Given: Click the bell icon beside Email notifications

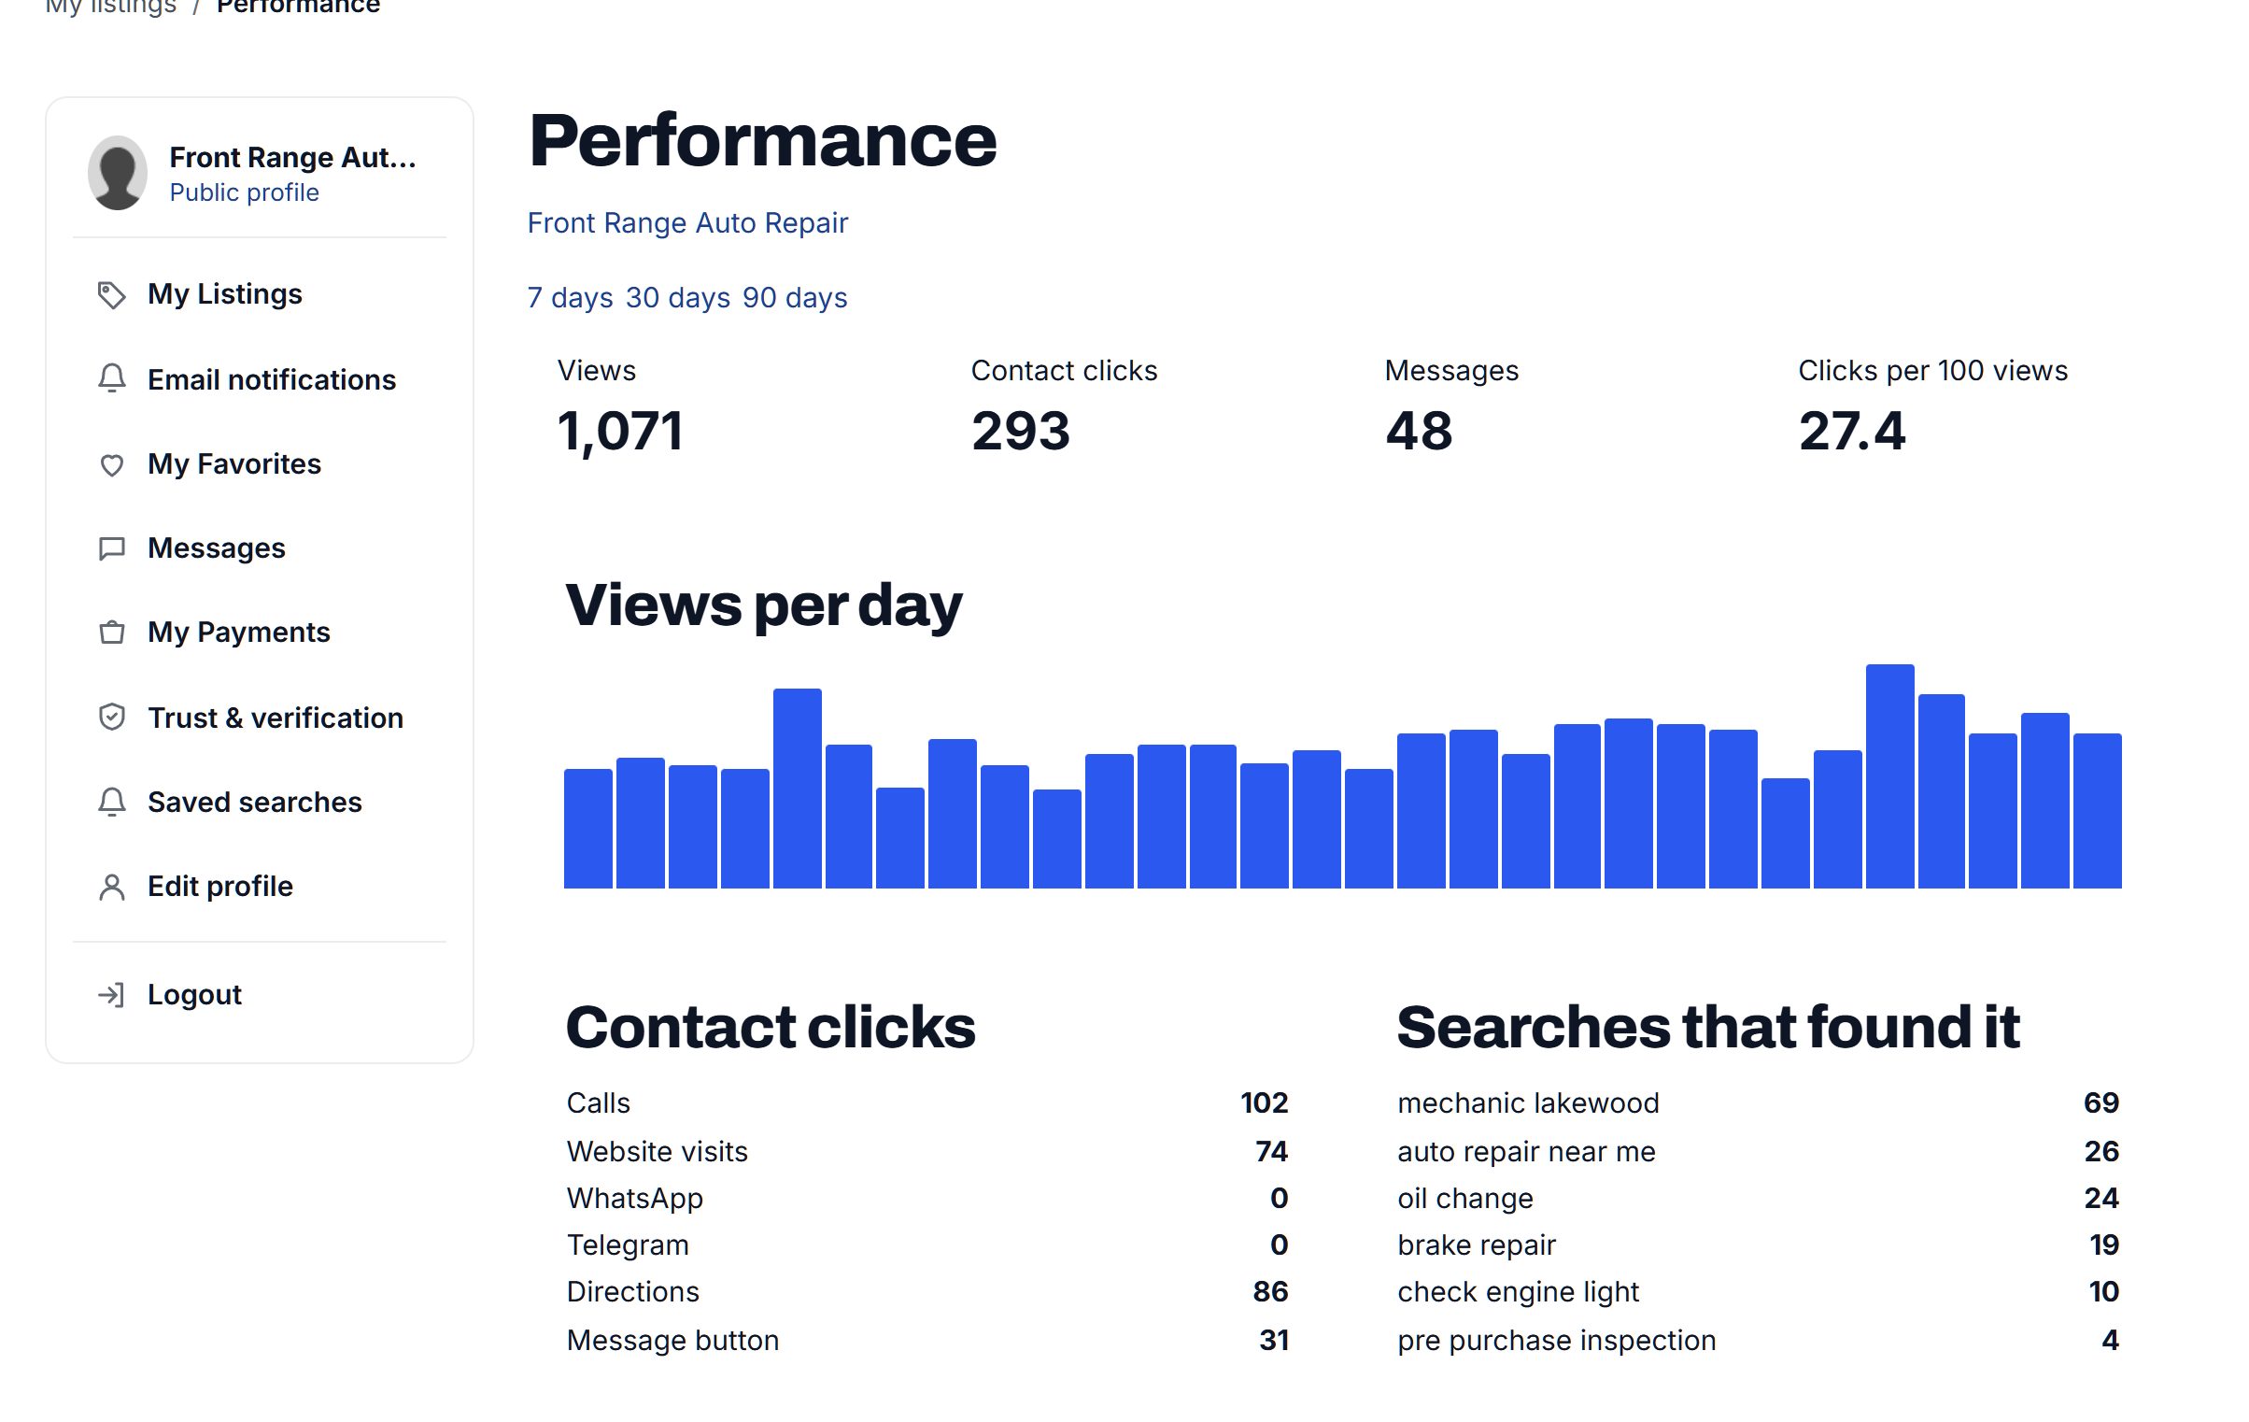Looking at the screenshot, I should [x=112, y=379].
